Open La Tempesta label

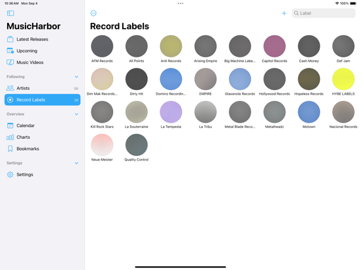pyautogui.click(x=171, y=112)
